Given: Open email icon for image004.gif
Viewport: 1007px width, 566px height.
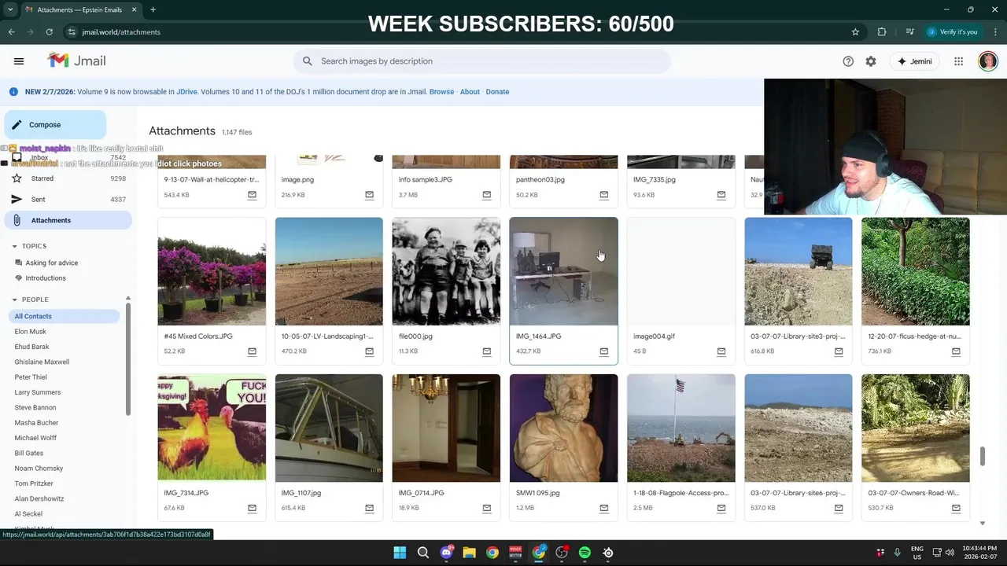Looking at the screenshot, I should click(721, 351).
